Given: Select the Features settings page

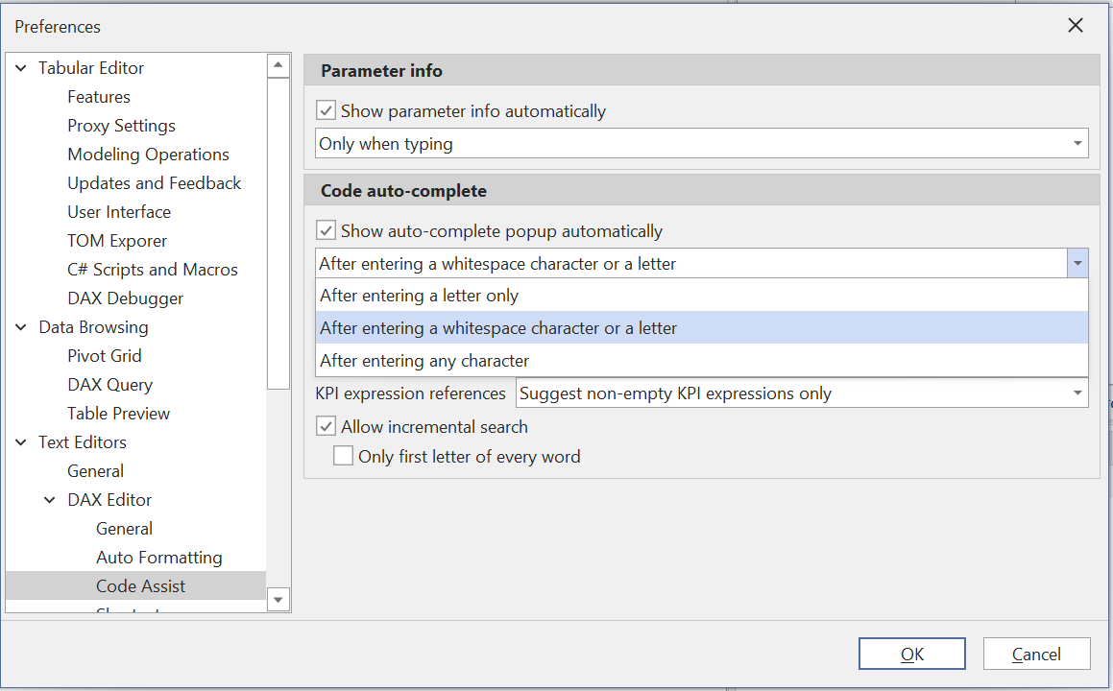Looking at the screenshot, I should coord(99,96).
